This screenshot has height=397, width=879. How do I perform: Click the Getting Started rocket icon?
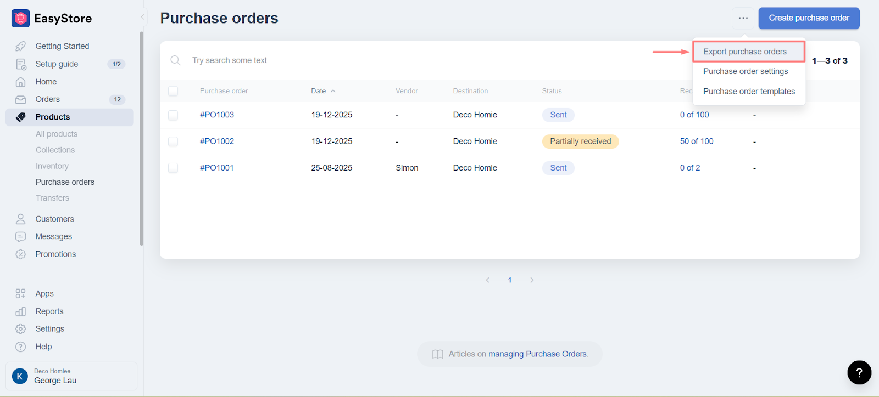point(21,46)
